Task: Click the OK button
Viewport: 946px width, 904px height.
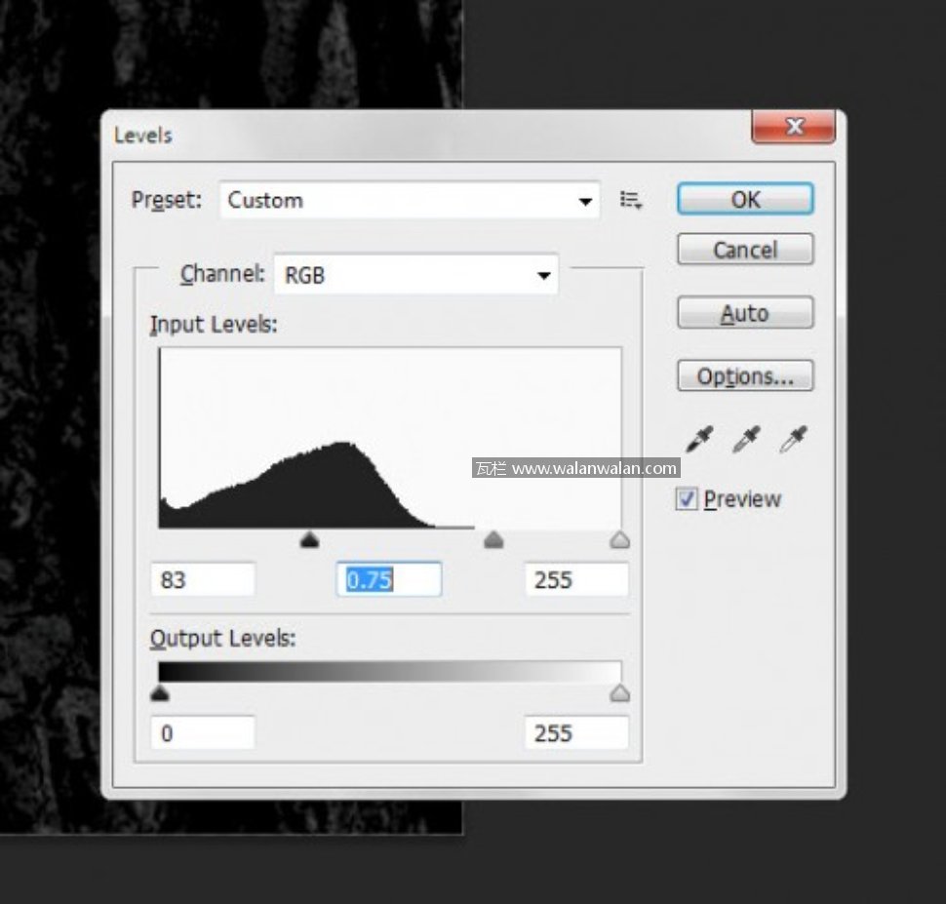Action: 745,199
